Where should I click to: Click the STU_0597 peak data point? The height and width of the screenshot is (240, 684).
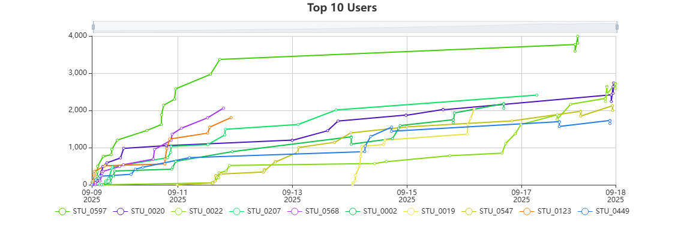pos(577,37)
